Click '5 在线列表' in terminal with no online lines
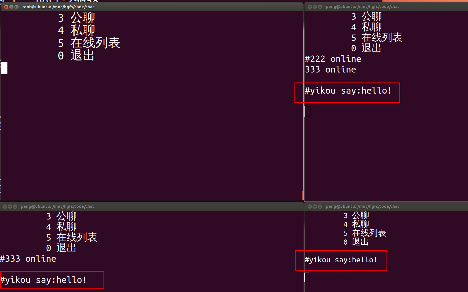This screenshot has width=468, height=292. click(x=365, y=233)
